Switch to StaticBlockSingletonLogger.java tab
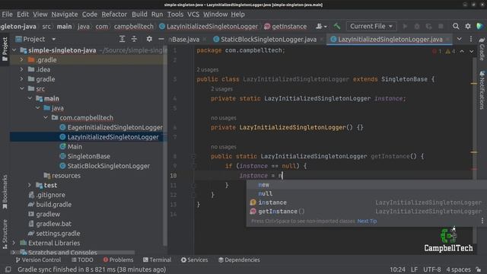487x274 pixels. [269, 40]
